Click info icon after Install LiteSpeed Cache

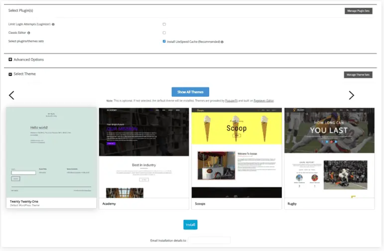[x=222, y=42]
